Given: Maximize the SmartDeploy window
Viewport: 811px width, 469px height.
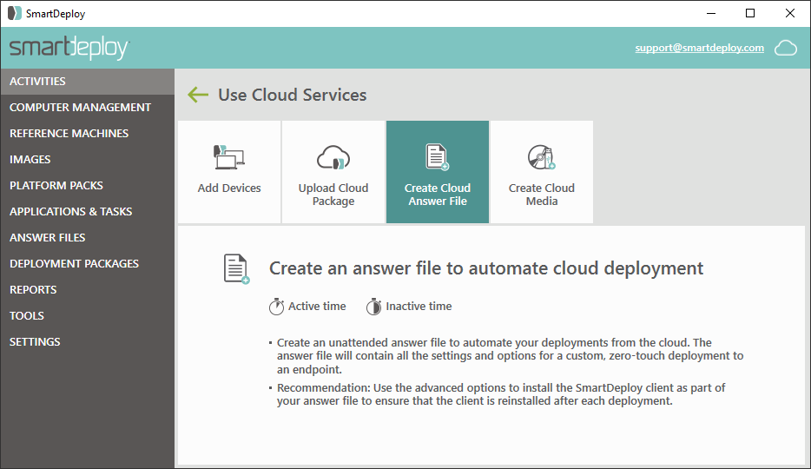Looking at the screenshot, I should pos(750,13).
